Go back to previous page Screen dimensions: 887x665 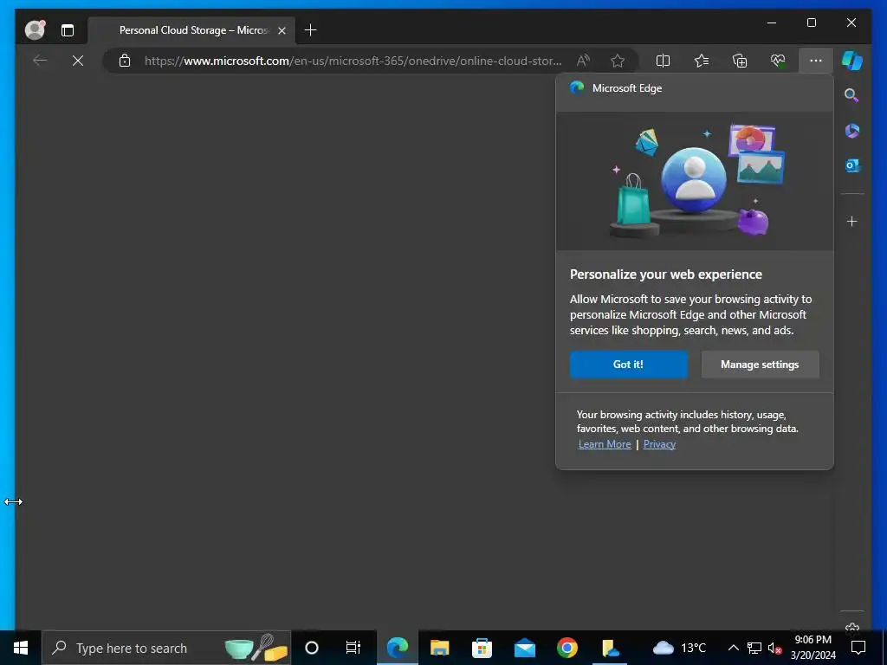[40, 61]
